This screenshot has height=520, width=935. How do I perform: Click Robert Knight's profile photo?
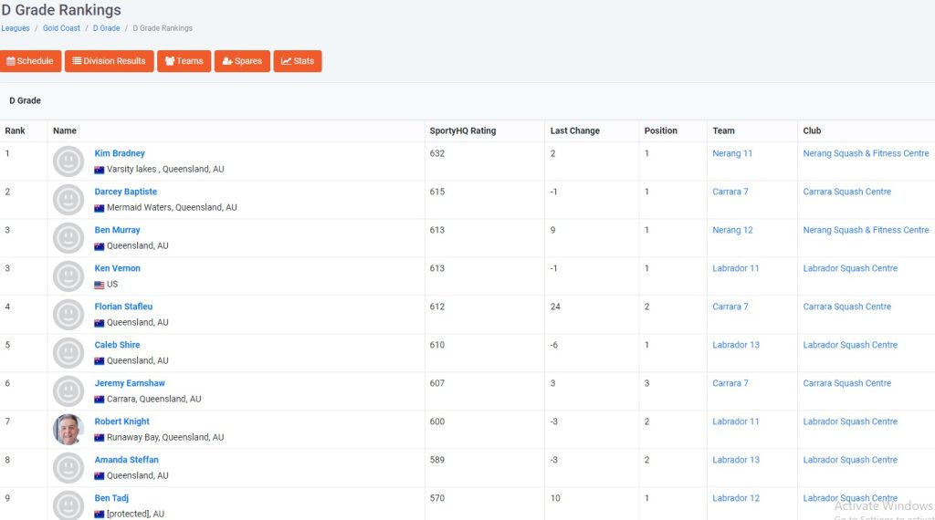(68, 430)
